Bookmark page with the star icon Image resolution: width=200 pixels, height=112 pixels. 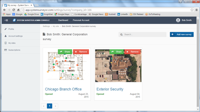click(x=192, y=10)
